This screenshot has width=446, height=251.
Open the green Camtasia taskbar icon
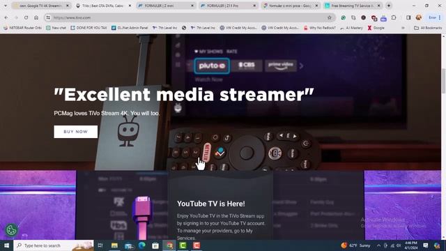(x=183, y=245)
